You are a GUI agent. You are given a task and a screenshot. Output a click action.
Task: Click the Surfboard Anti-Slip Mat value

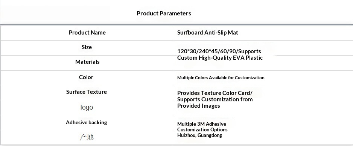[208, 33]
